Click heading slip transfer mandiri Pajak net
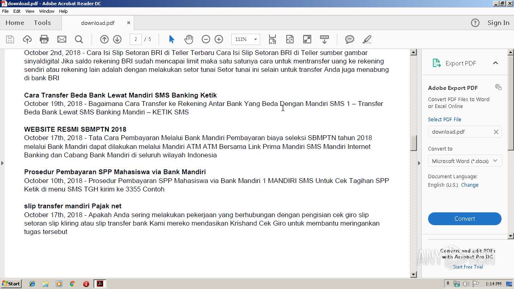 tap(73, 206)
